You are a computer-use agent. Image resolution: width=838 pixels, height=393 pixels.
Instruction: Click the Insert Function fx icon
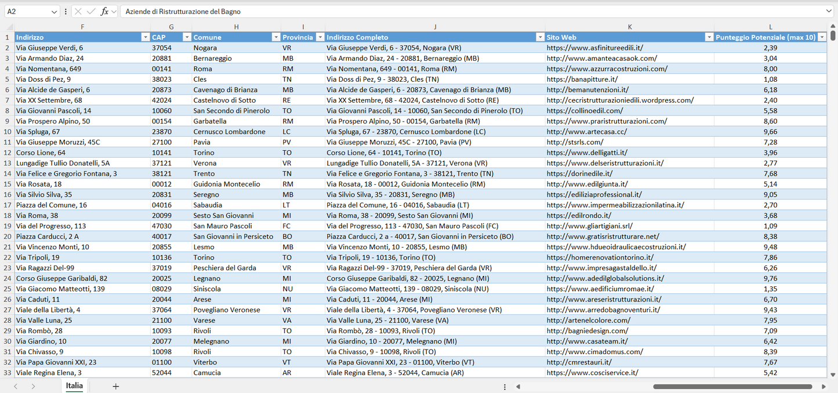[104, 12]
